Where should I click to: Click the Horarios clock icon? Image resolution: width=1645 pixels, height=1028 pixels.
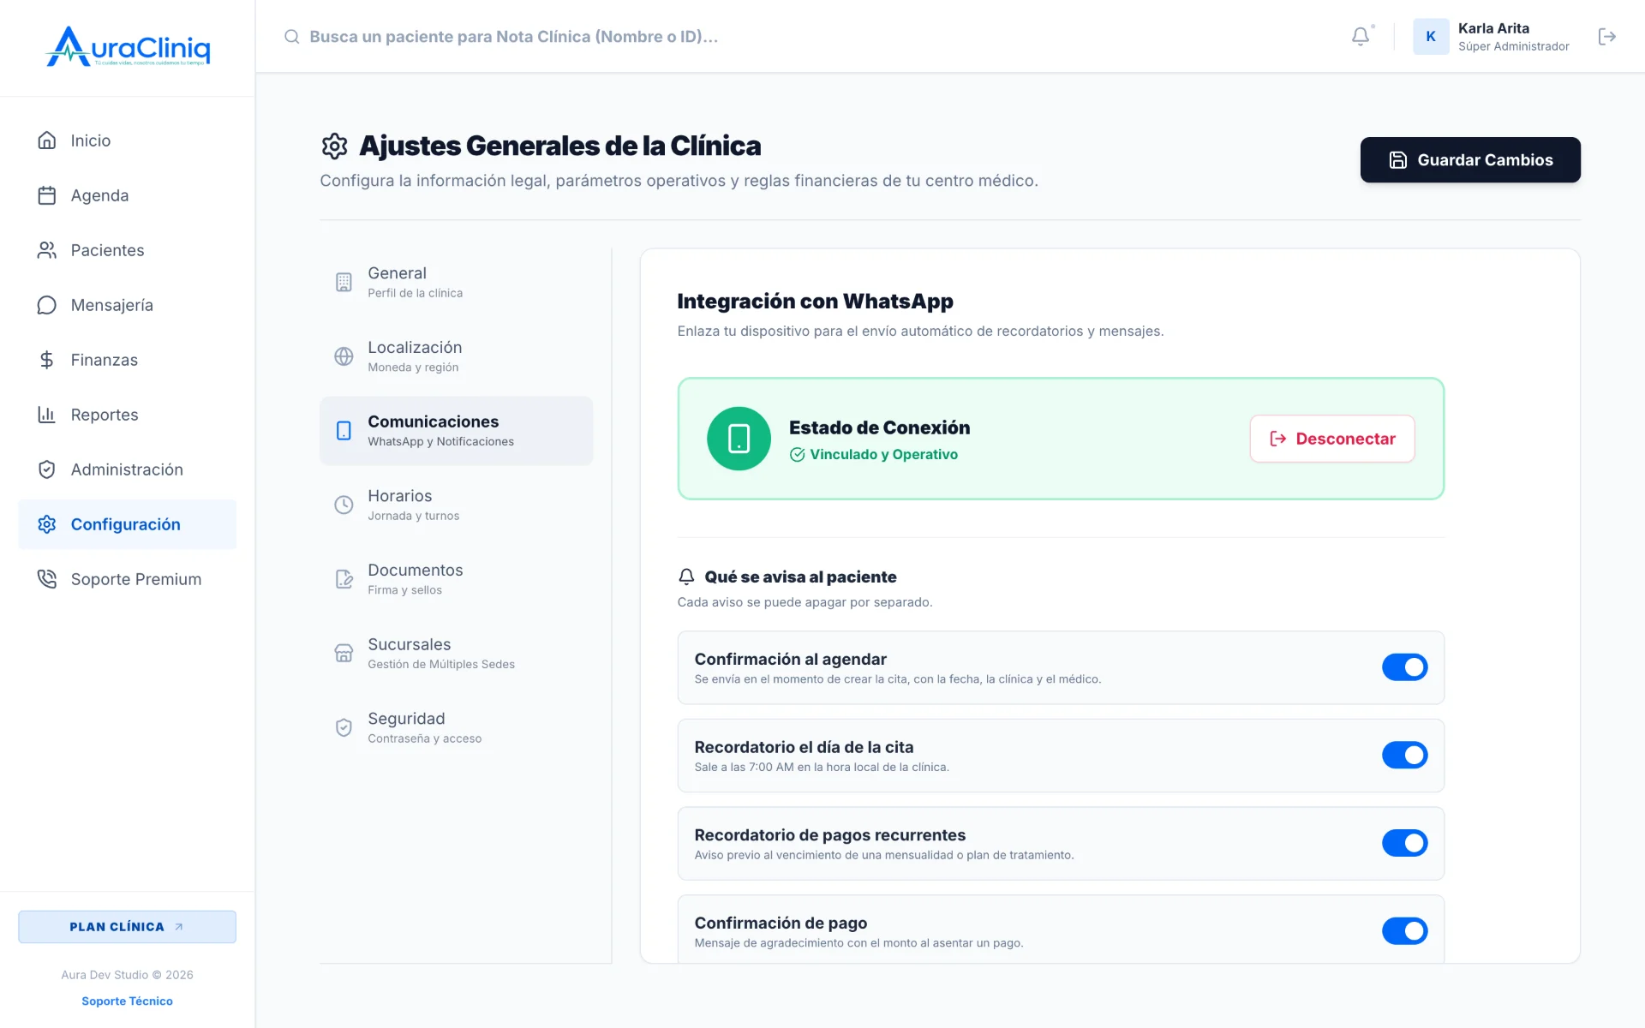pyautogui.click(x=344, y=505)
